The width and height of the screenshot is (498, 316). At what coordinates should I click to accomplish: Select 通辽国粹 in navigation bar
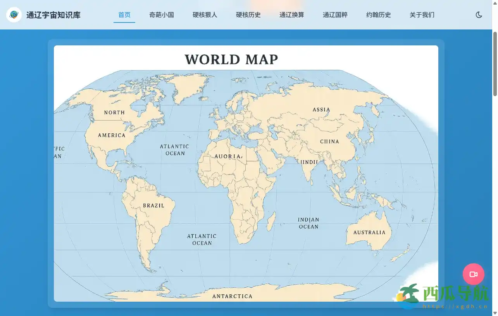tap(335, 15)
